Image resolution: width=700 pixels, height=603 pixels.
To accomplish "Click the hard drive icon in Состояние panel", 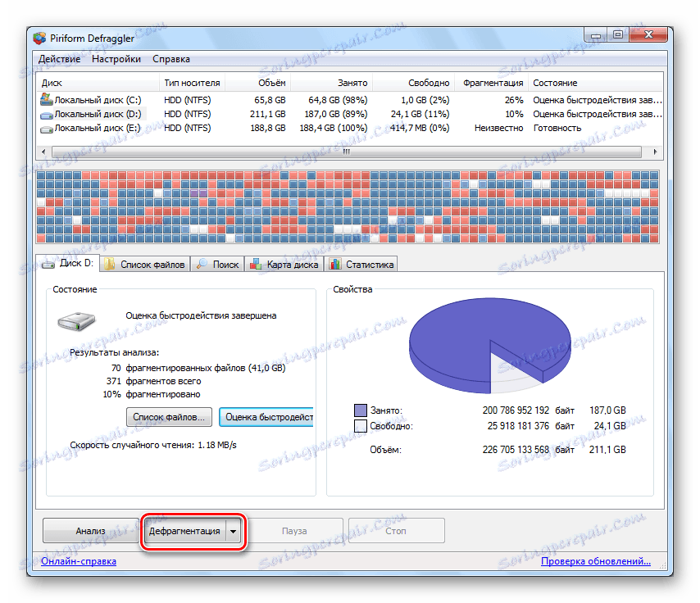I will click(x=76, y=321).
